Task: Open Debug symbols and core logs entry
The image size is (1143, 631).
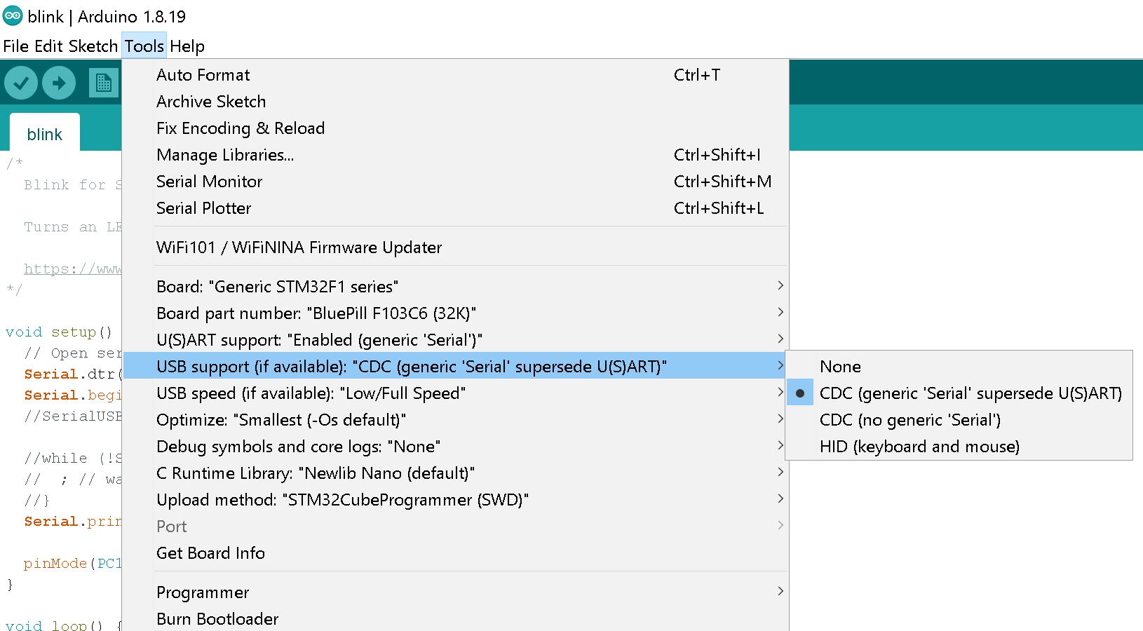Action: 455,447
